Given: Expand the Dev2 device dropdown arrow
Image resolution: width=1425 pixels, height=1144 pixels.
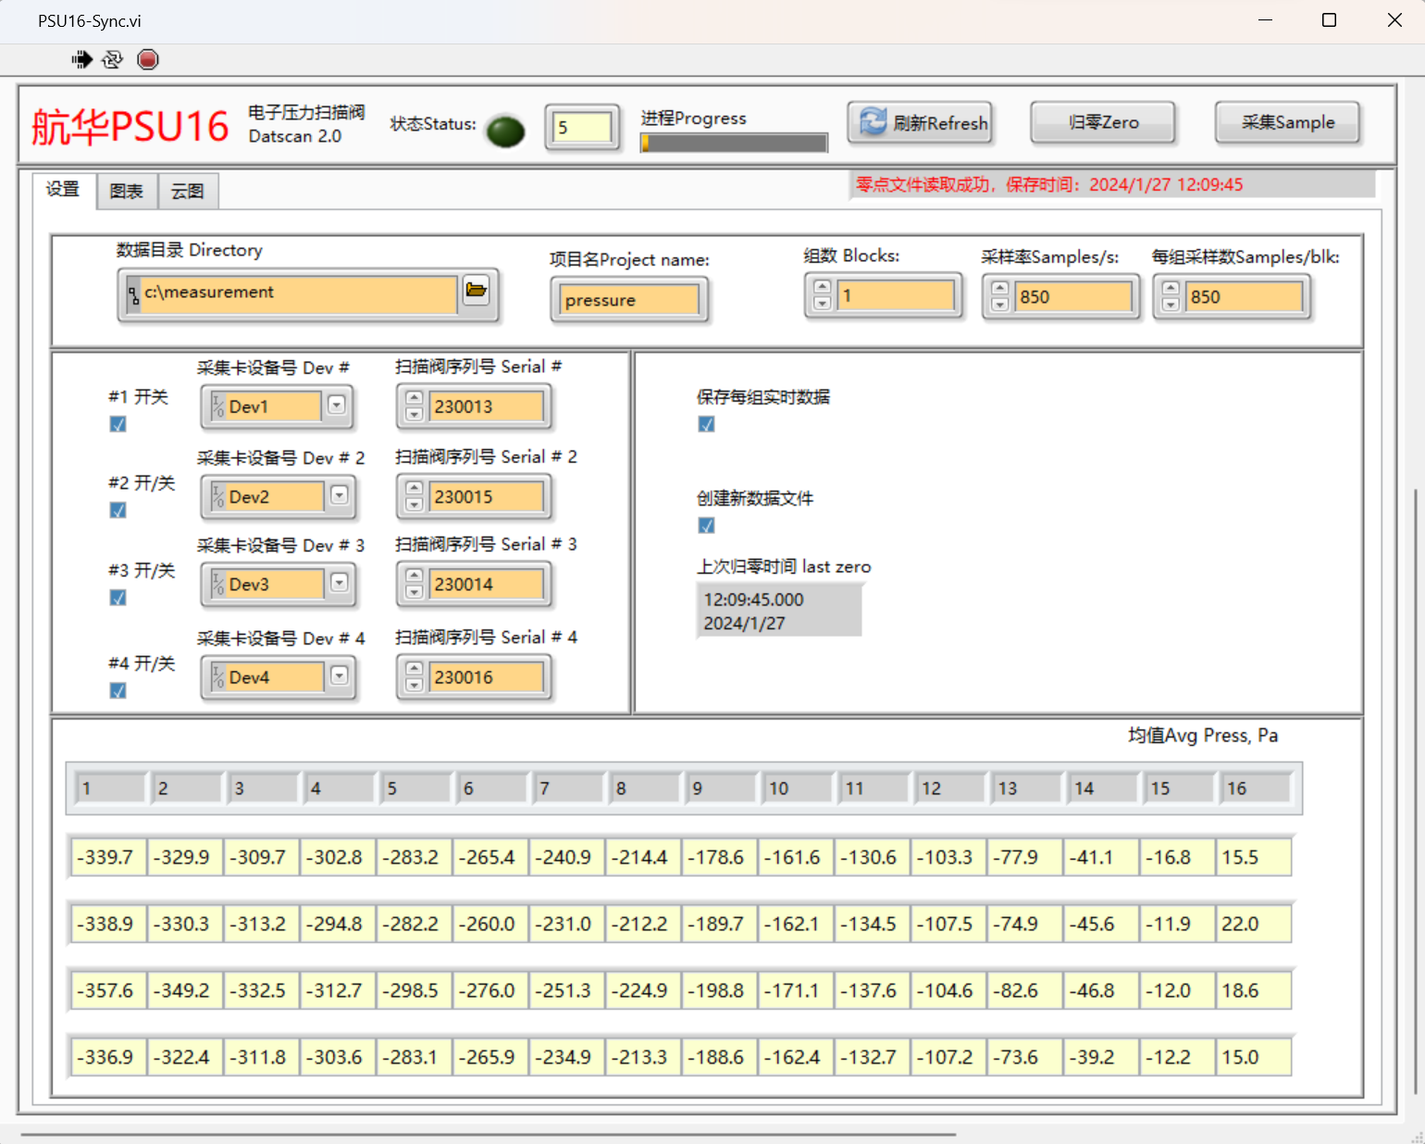Looking at the screenshot, I should 340,496.
